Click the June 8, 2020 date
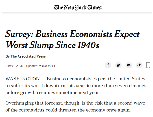The width and height of the screenshot is (153, 117). coord(14,66)
